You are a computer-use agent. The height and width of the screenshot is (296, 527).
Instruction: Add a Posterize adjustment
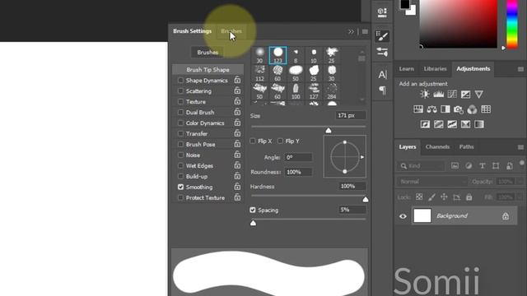[438, 124]
